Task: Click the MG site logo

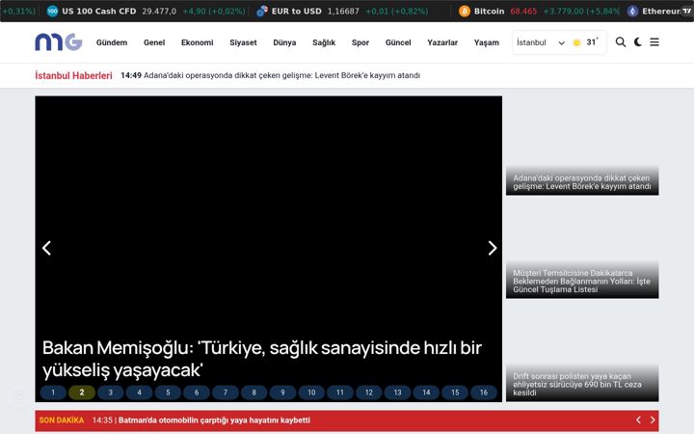Action: click(59, 42)
